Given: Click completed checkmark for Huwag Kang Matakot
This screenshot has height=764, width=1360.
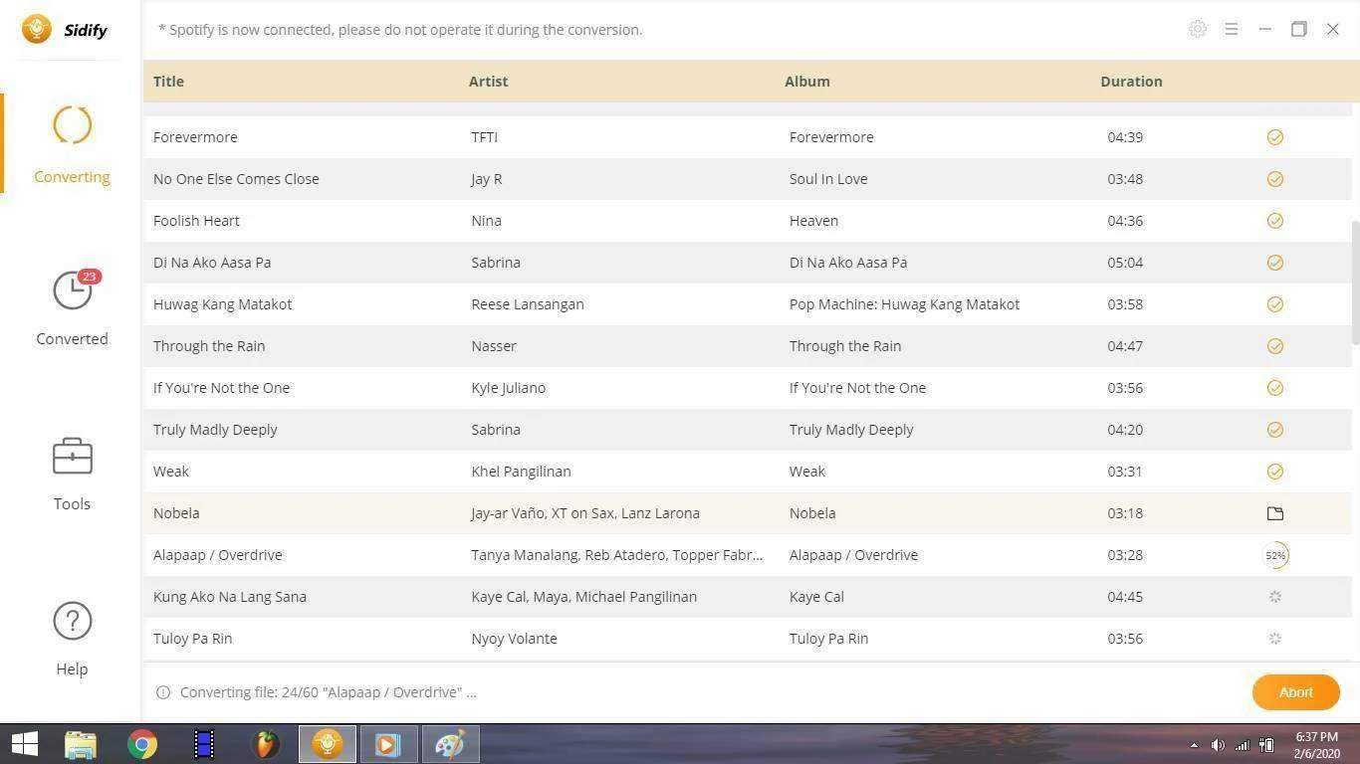Looking at the screenshot, I should pyautogui.click(x=1275, y=304).
